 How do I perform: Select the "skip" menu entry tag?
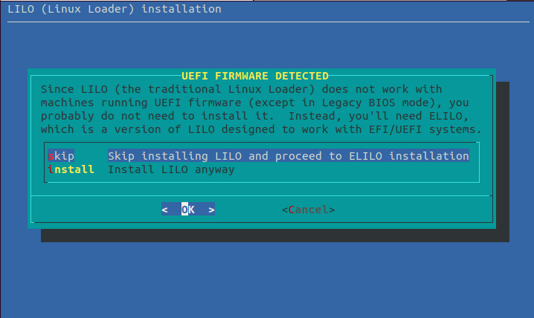tap(61, 156)
